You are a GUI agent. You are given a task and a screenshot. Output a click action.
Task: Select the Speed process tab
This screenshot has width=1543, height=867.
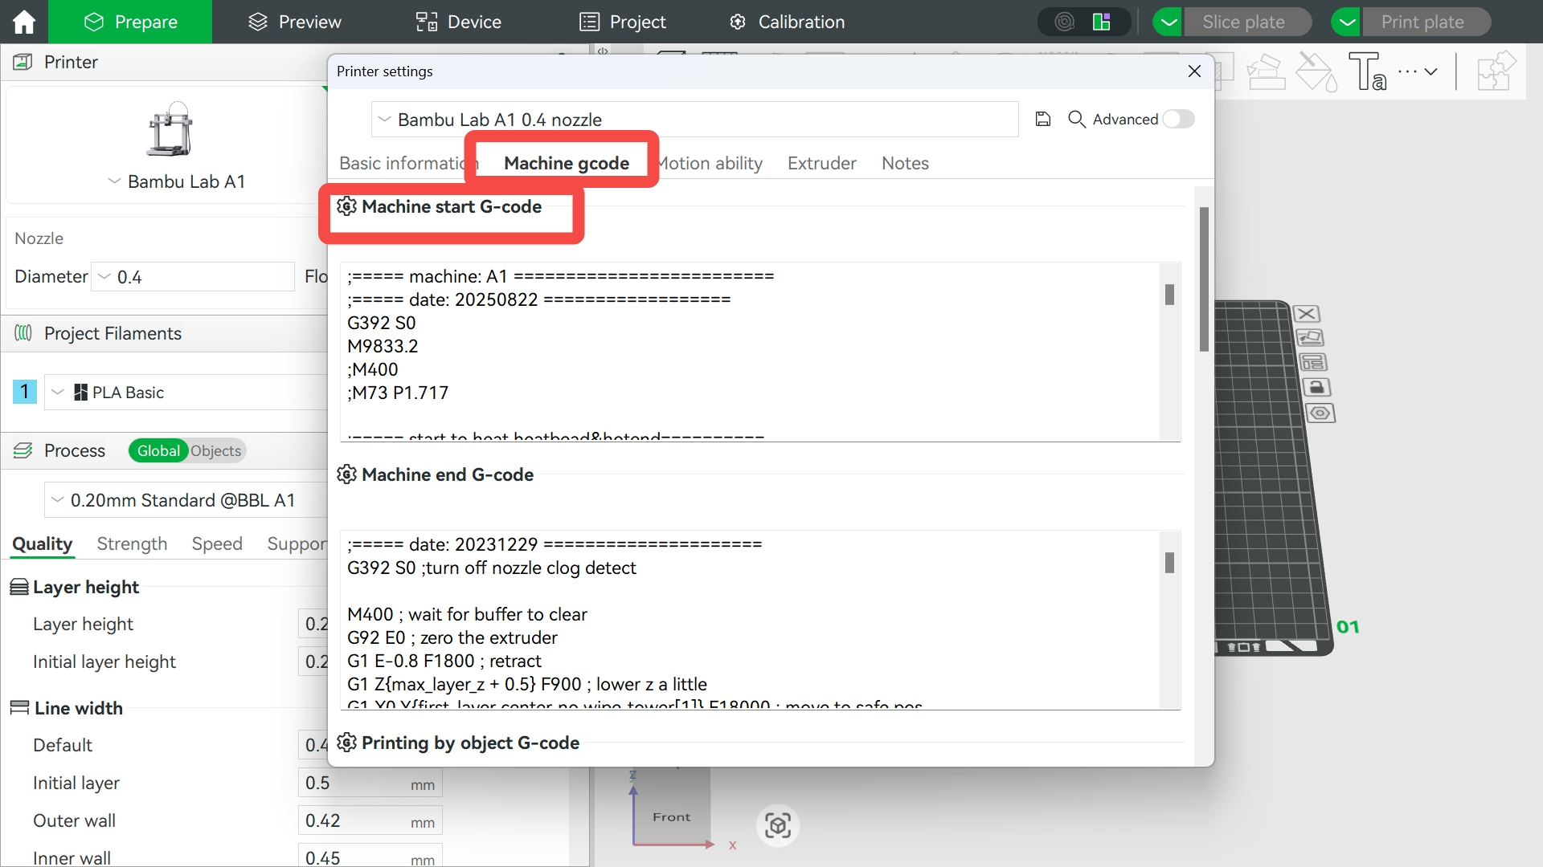(x=217, y=543)
